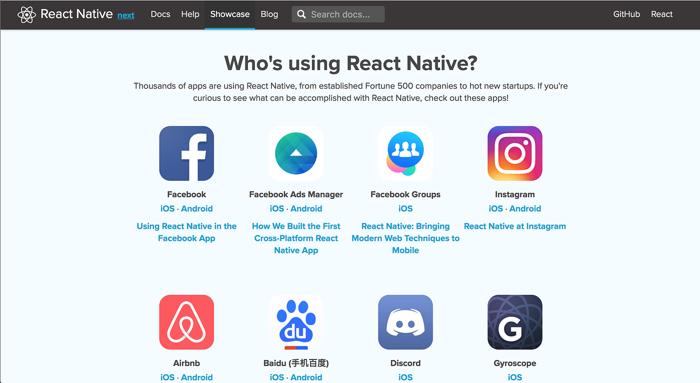700x383 pixels.
Task: Select the Gyroscope app icon
Action: [514, 322]
